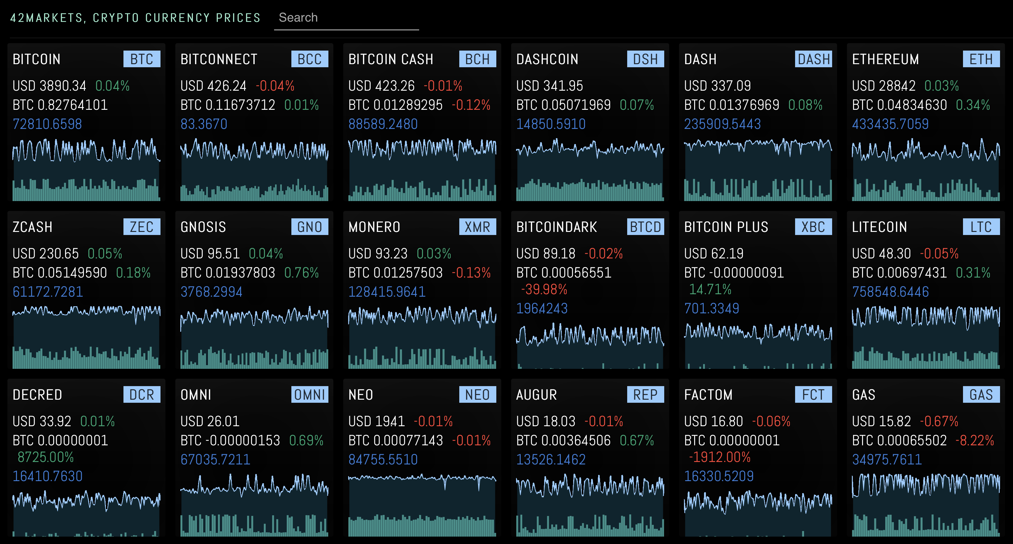
Task: Click the BITCOINDARK card heading
Action: point(557,227)
